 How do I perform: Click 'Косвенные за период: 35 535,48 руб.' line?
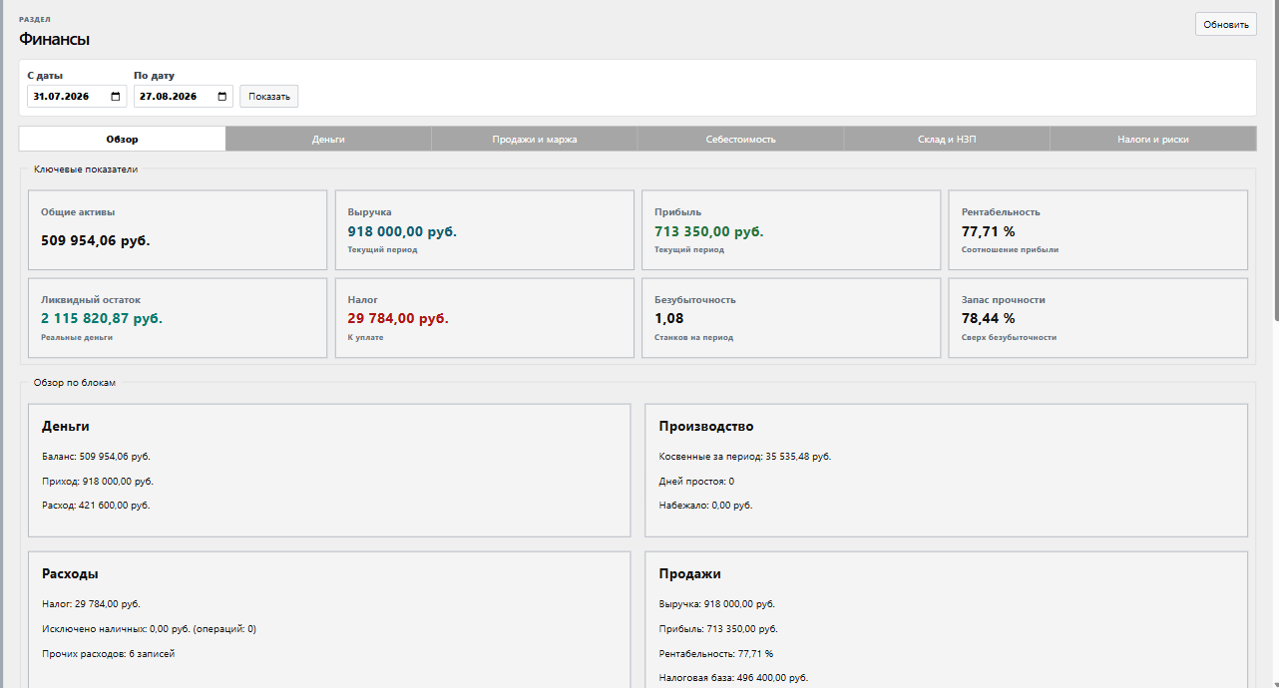tap(745, 457)
